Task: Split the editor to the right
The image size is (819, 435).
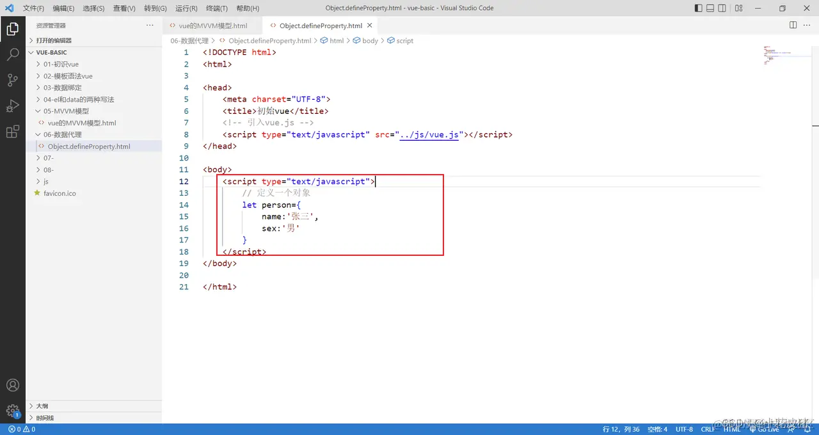Action: click(793, 25)
